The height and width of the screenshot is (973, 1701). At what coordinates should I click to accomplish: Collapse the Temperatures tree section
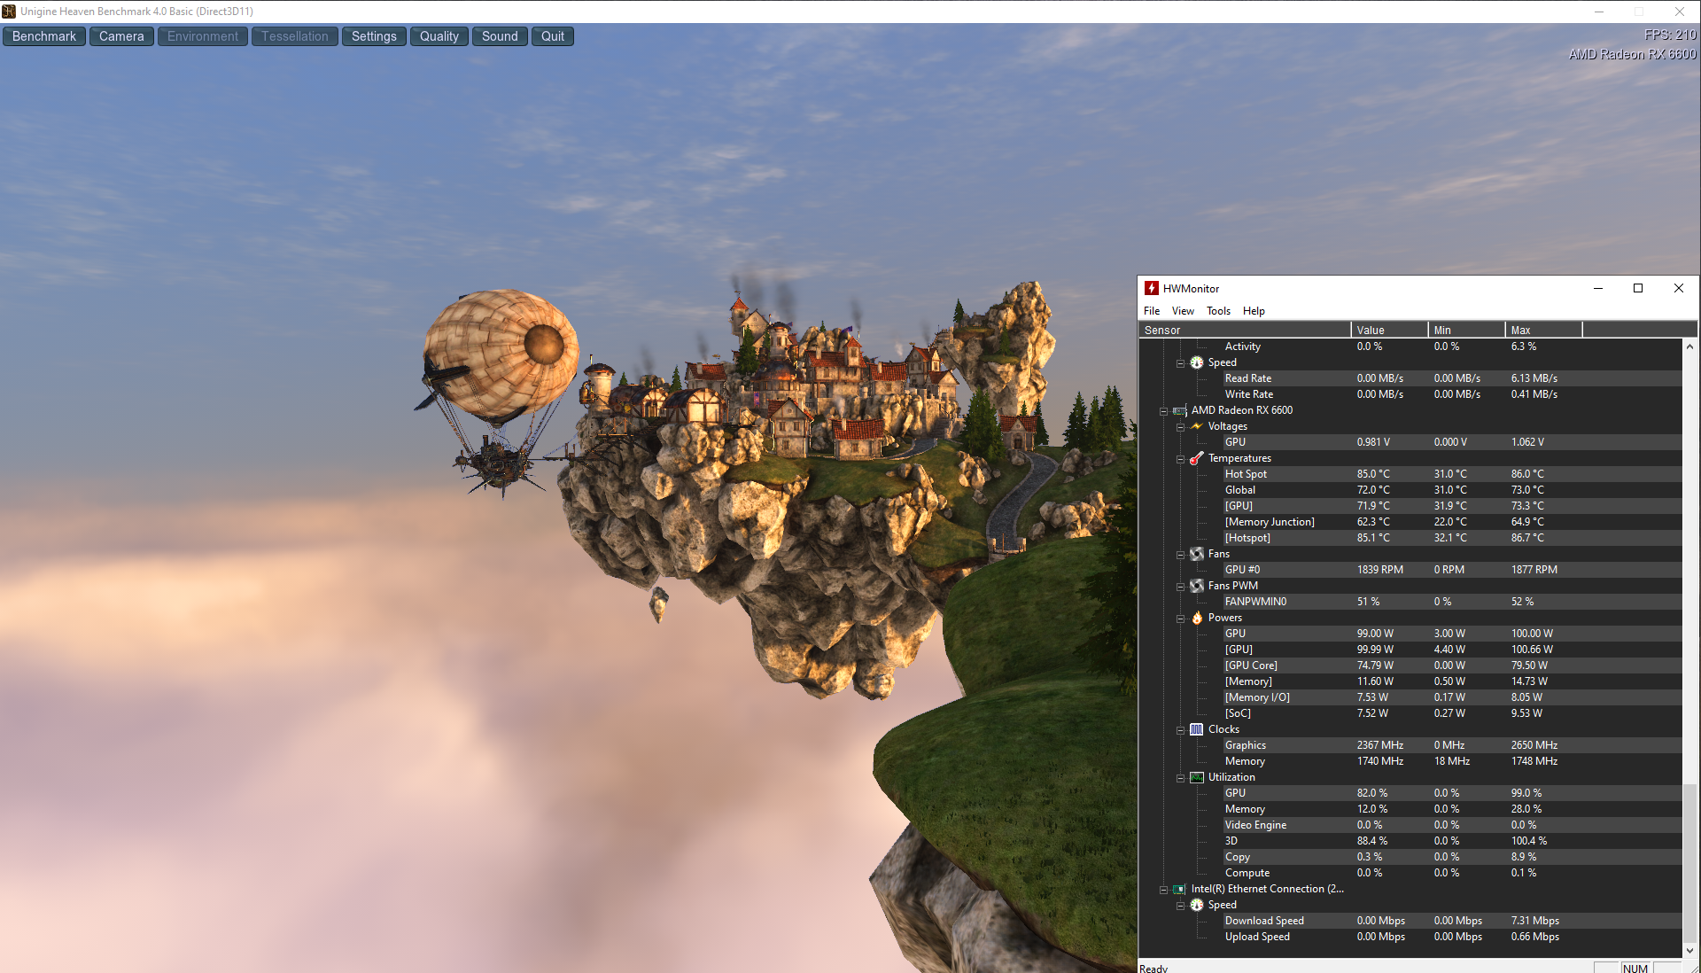(1180, 459)
